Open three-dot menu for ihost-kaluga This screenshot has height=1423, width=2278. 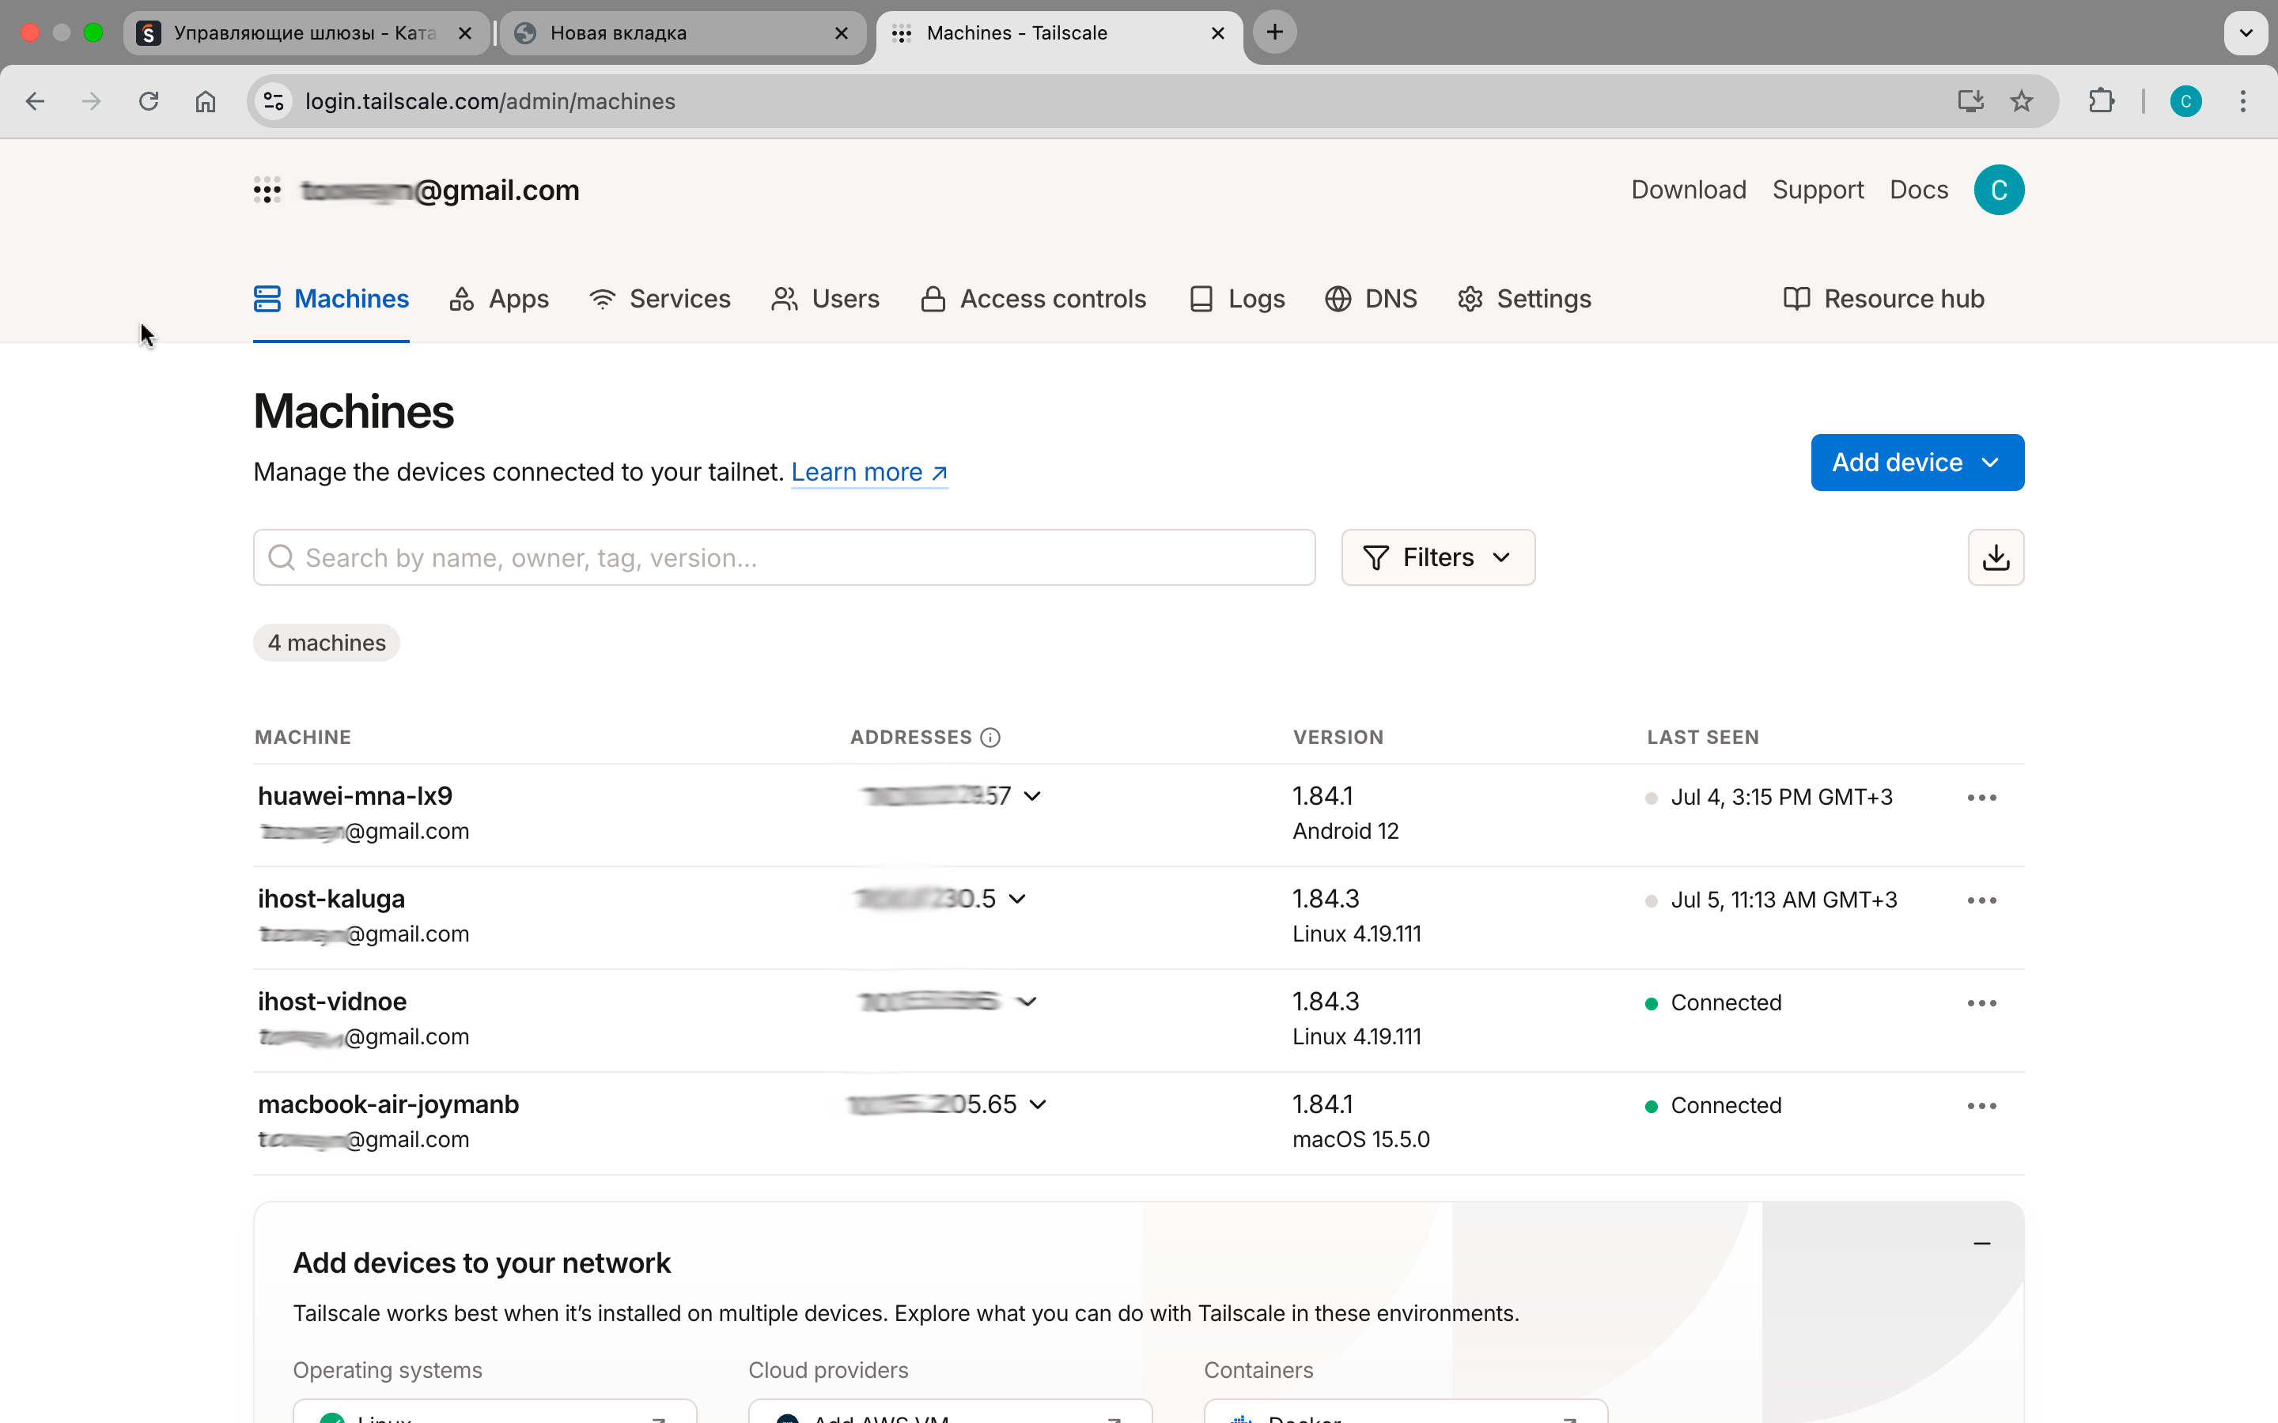tap(1981, 900)
